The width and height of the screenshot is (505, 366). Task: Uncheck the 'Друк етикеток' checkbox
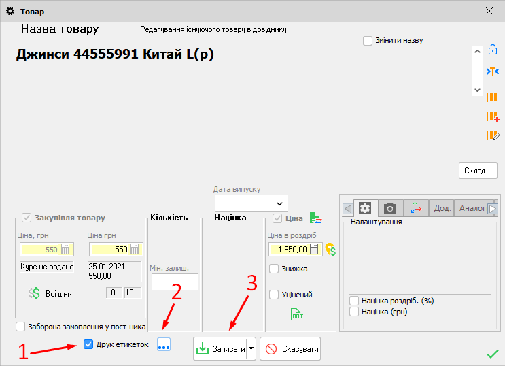[x=88, y=344]
